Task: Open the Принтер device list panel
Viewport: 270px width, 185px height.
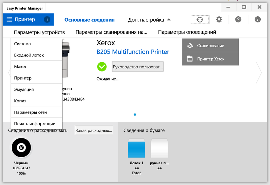Action: point(28,19)
